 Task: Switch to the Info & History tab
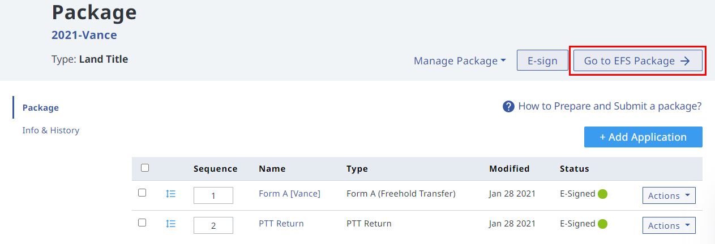[51, 130]
